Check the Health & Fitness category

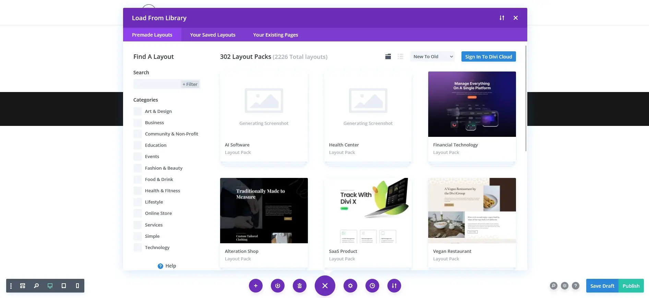tap(137, 191)
